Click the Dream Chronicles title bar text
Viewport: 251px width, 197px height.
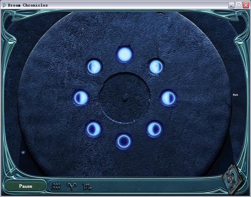(x=28, y=5)
